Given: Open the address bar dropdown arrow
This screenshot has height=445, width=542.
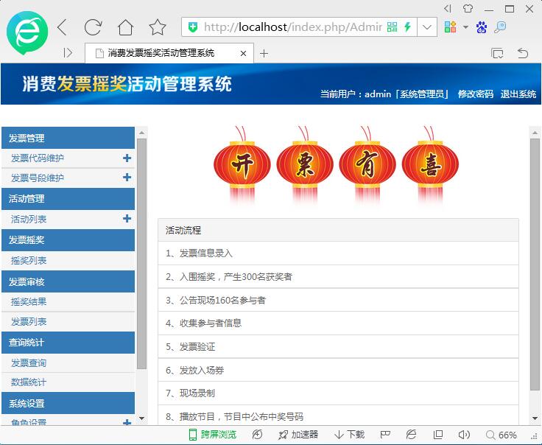Looking at the screenshot, I should pyautogui.click(x=427, y=27).
